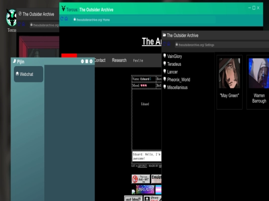Open the Fevlie nav item

[138, 61]
